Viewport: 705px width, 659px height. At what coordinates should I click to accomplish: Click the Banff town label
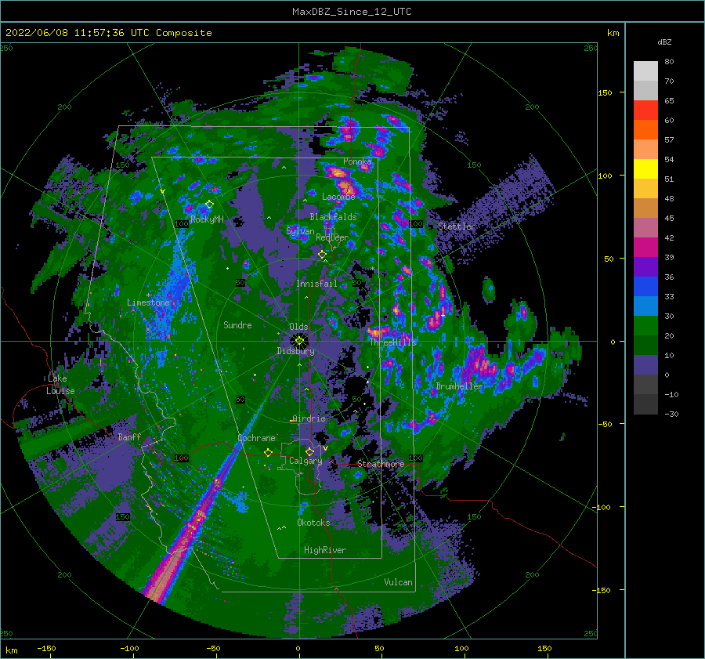point(129,436)
